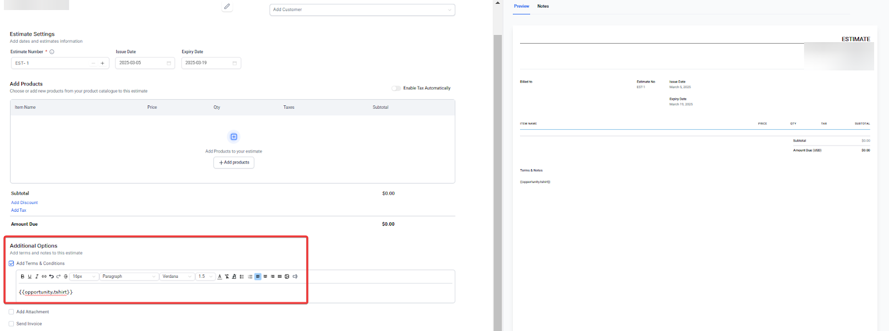Viewport: 889px width, 331px height.
Task: Open the Add Customer dropdown
Action: pos(362,10)
